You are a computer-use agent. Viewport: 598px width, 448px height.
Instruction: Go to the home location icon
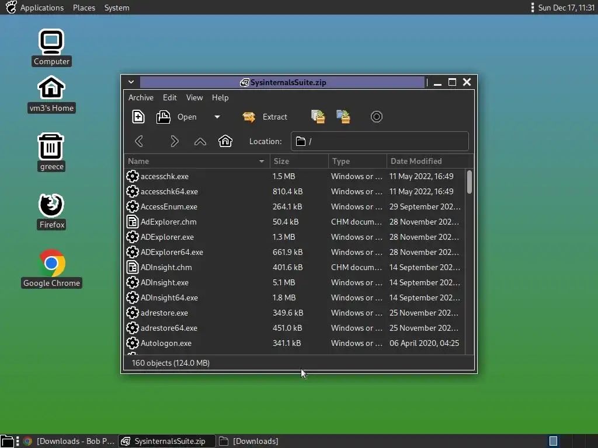pyautogui.click(x=225, y=141)
